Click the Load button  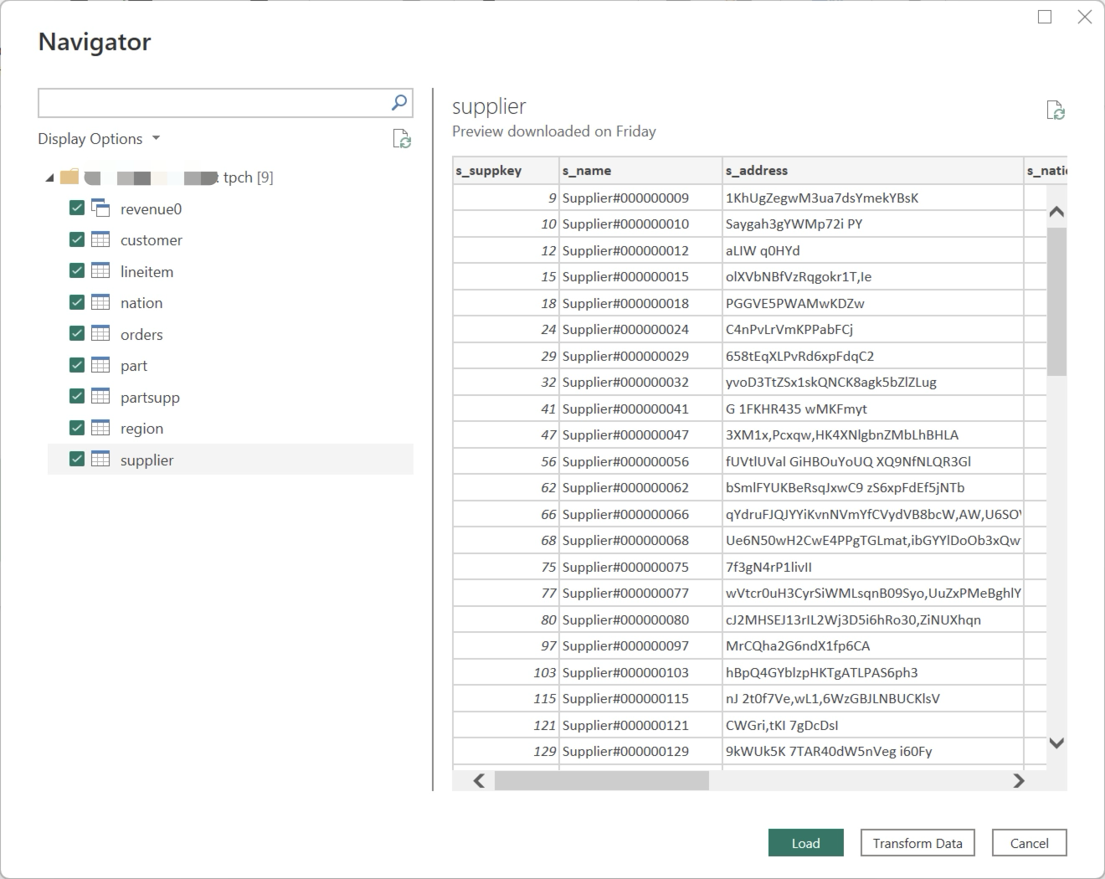click(x=805, y=843)
